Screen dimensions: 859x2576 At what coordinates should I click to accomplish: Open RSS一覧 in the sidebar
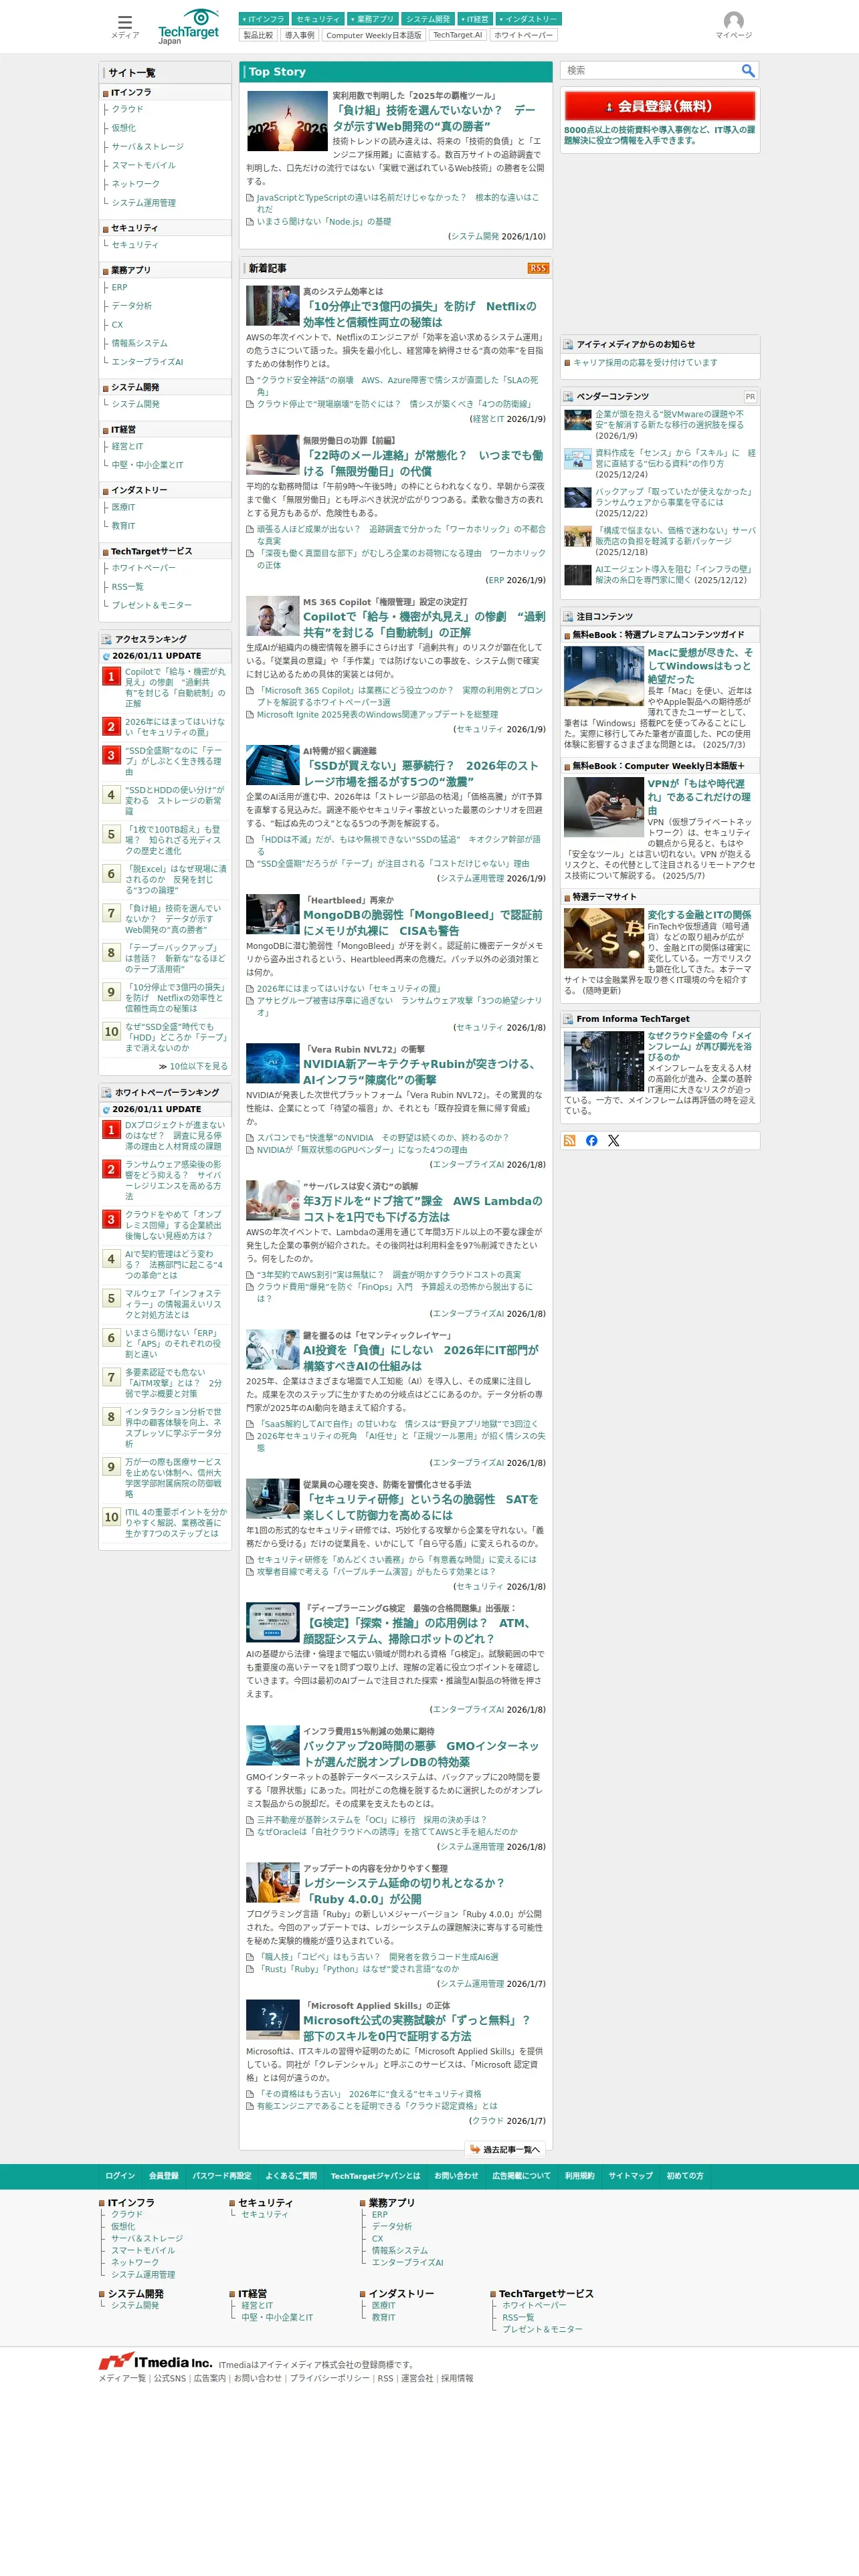tap(127, 587)
